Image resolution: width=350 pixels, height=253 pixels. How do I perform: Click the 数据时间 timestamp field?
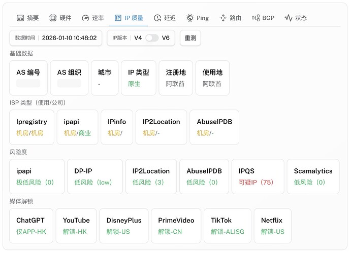[56, 38]
